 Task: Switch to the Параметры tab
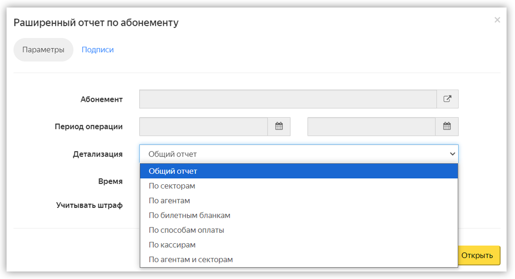point(43,50)
